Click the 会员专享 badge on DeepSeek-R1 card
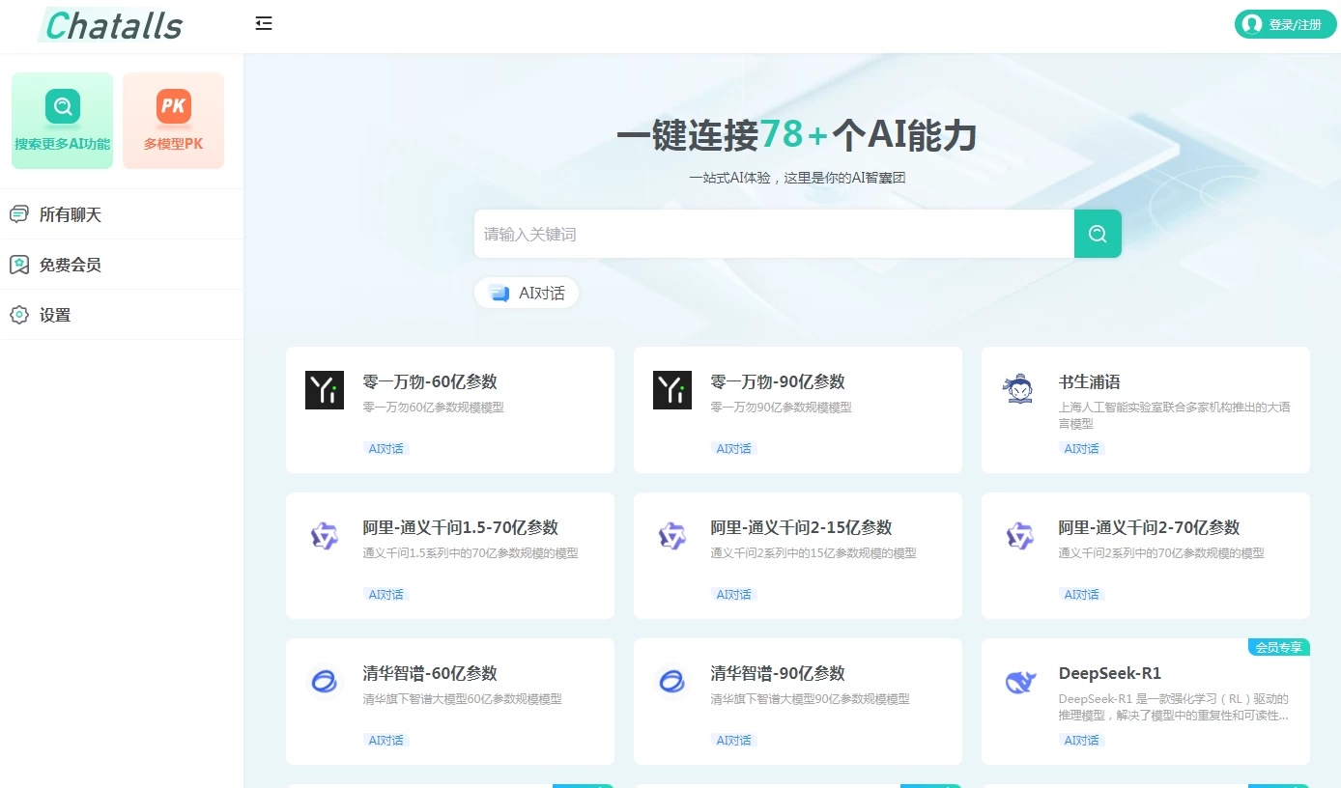The image size is (1341, 788). pos(1278,647)
